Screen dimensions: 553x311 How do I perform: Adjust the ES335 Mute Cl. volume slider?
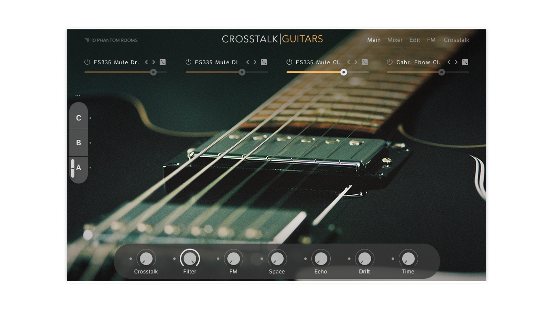(x=344, y=73)
